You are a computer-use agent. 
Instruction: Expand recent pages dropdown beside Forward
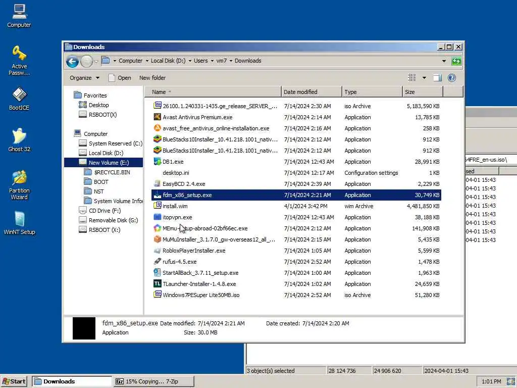pyautogui.click(x=96, y=61)
